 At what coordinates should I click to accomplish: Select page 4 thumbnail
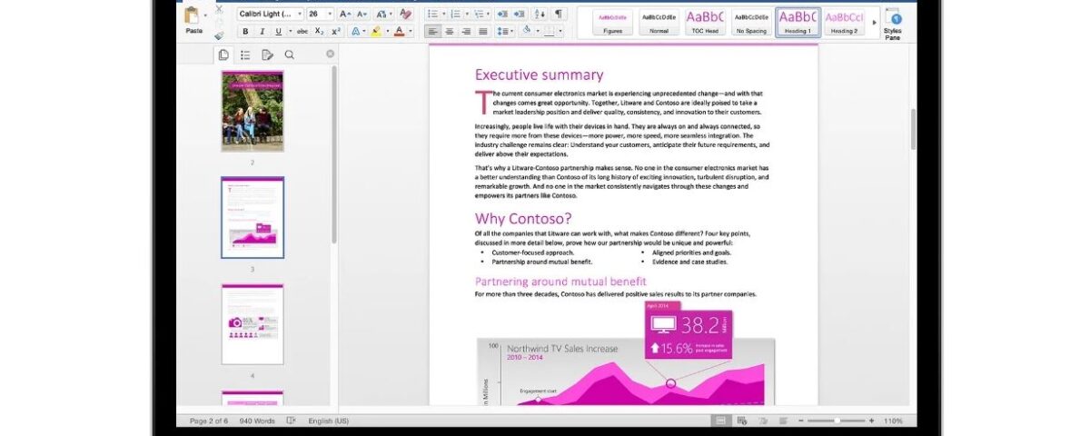point(253,324)
